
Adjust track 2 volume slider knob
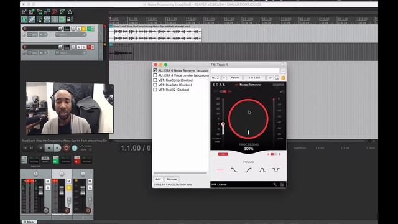coord(60,47)
